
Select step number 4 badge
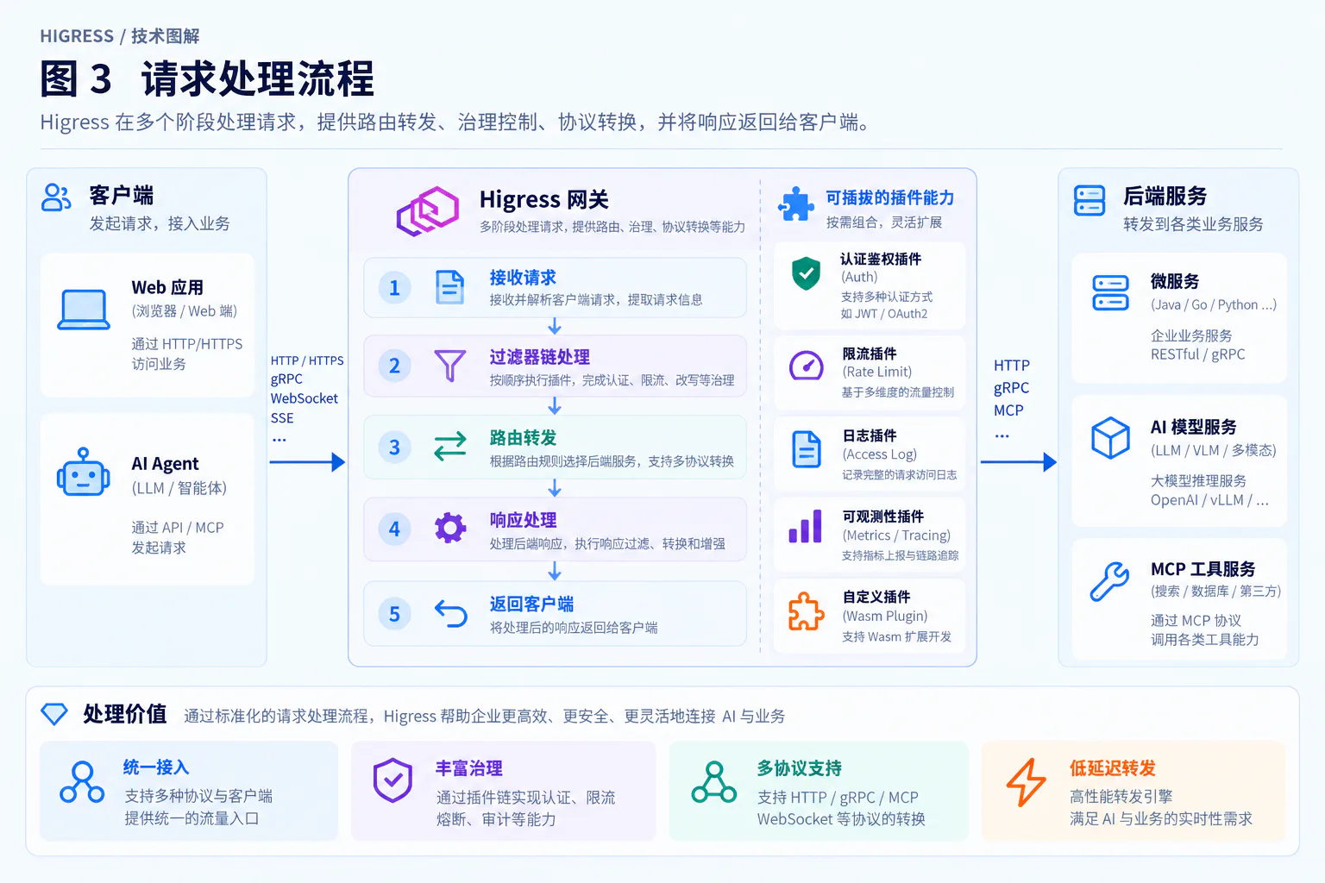click(394, 528)
